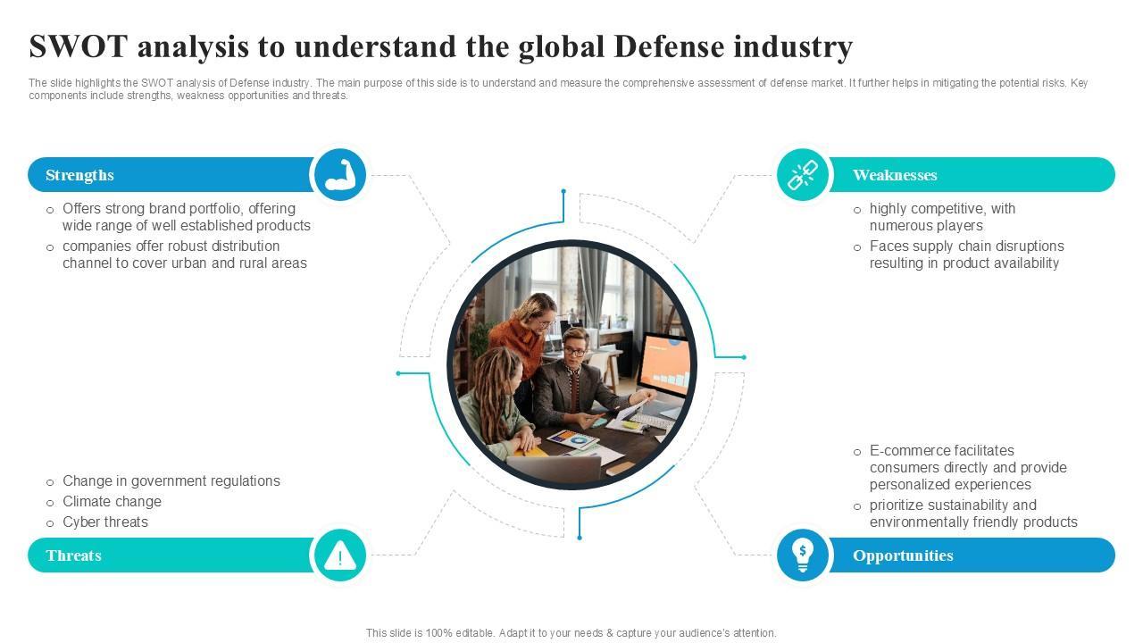
Task: Click the 'E-commerce facilitates consumers directly' bullet
Action: pyautogui.click(x=960, y=467)
